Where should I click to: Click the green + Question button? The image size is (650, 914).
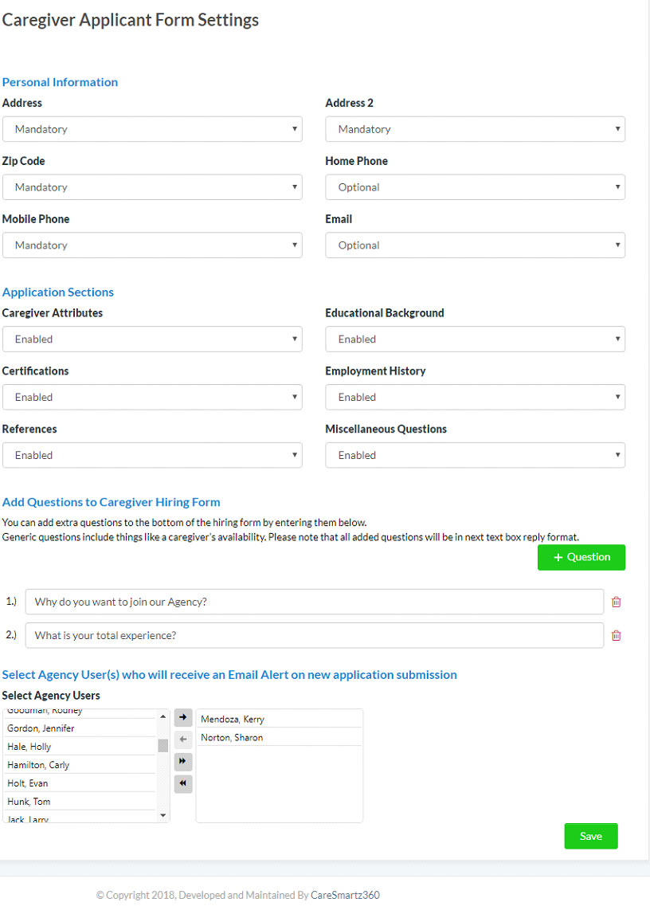point(581,558)
